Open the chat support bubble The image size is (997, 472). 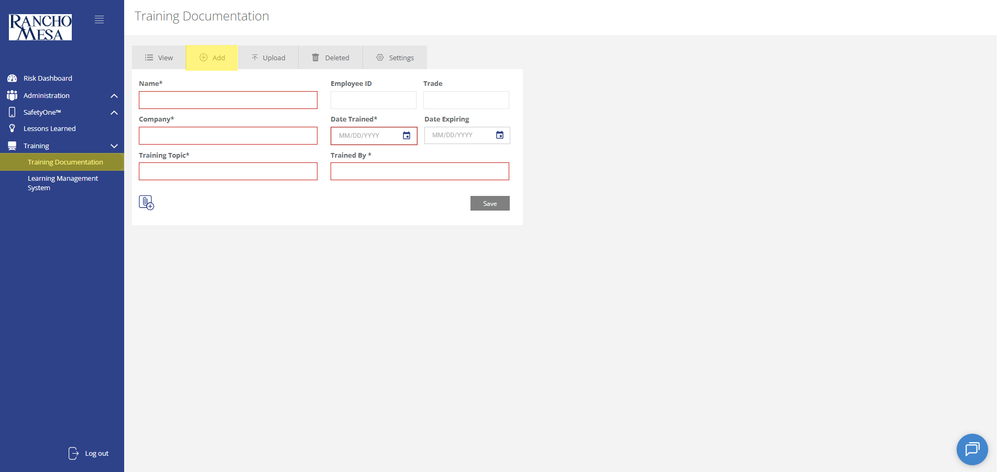pyautogui.click(x=972, y=449)
